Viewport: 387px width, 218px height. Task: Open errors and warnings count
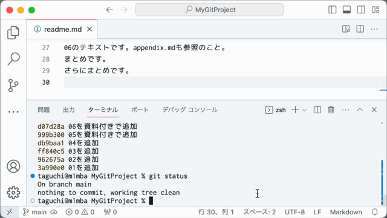point(80,212)
